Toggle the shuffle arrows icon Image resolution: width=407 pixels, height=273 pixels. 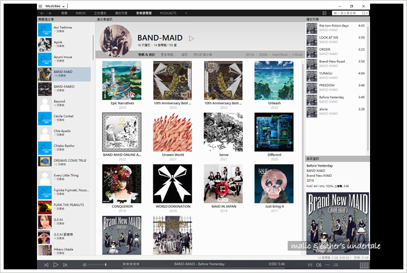(336, 265)
